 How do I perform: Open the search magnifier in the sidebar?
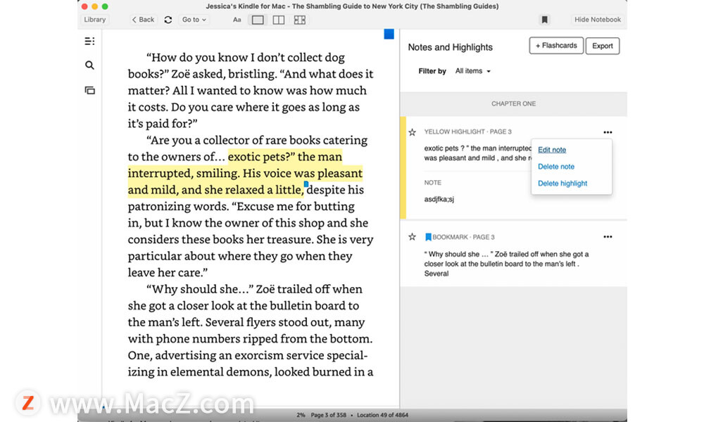click(89, 65)
